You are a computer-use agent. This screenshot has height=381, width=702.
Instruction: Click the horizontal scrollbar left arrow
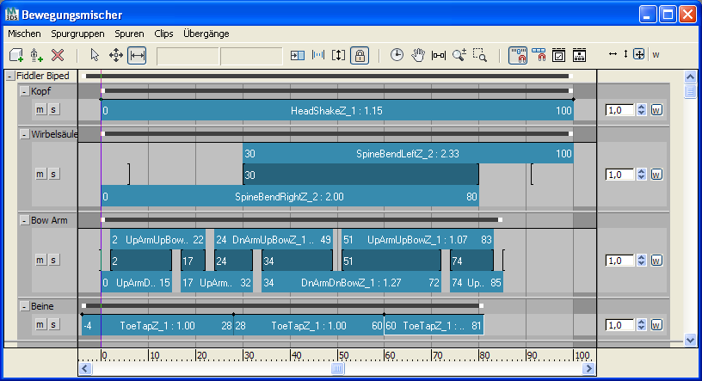pyautogui.click(x=85, y=368)
